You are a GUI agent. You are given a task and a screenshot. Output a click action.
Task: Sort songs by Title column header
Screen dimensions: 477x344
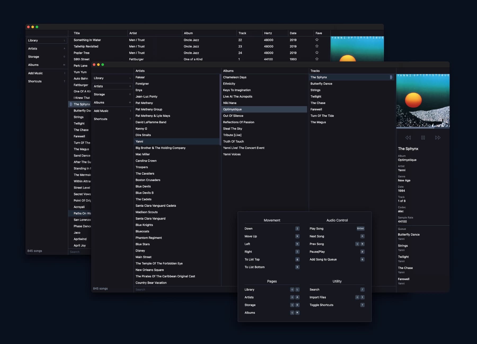[77, 33]
